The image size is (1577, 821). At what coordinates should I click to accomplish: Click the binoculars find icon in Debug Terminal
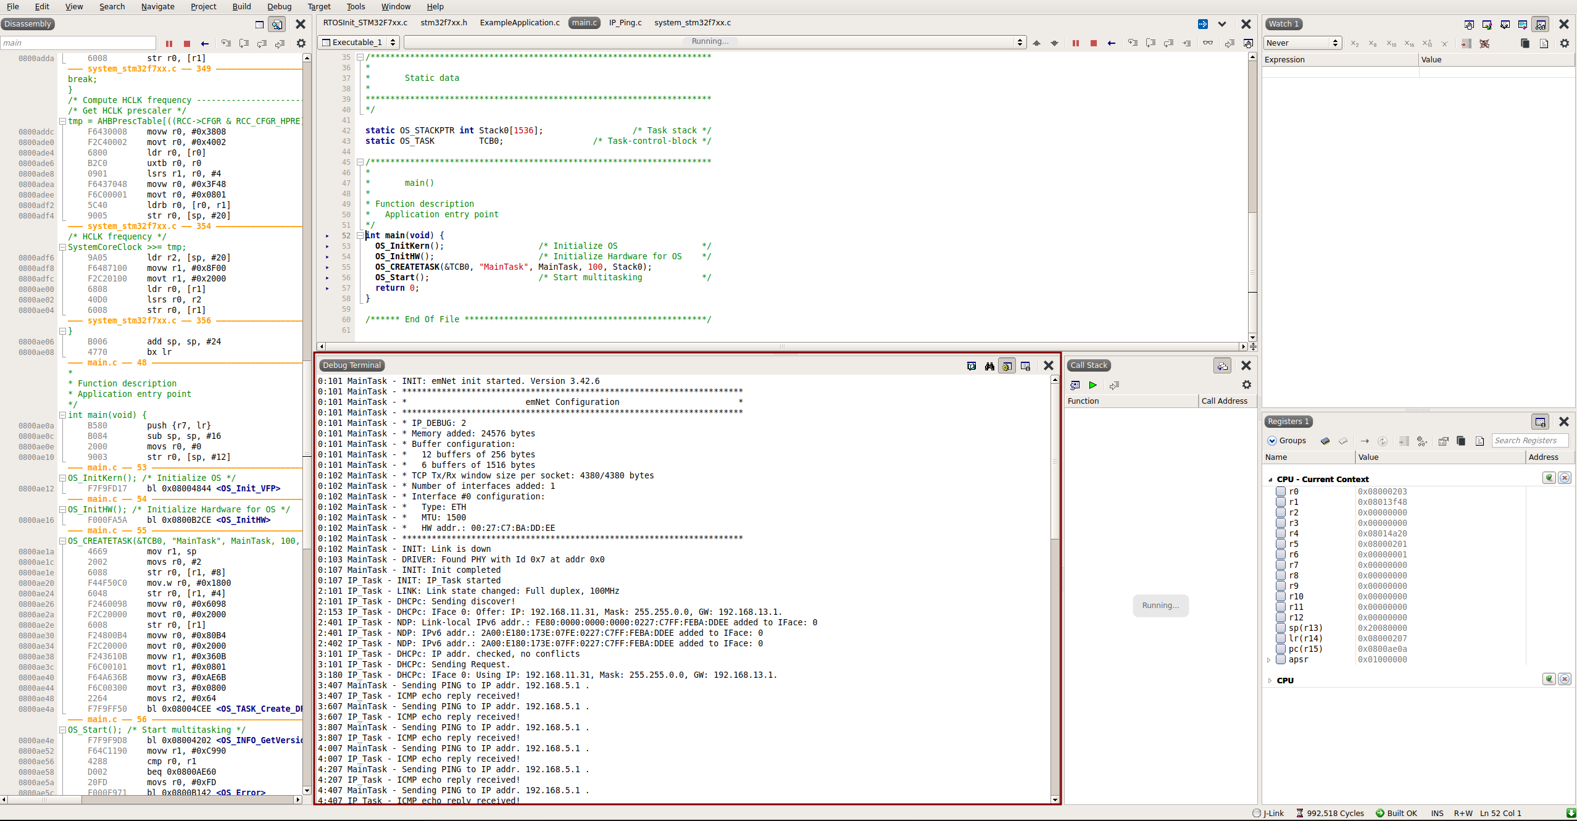(989, 366)
